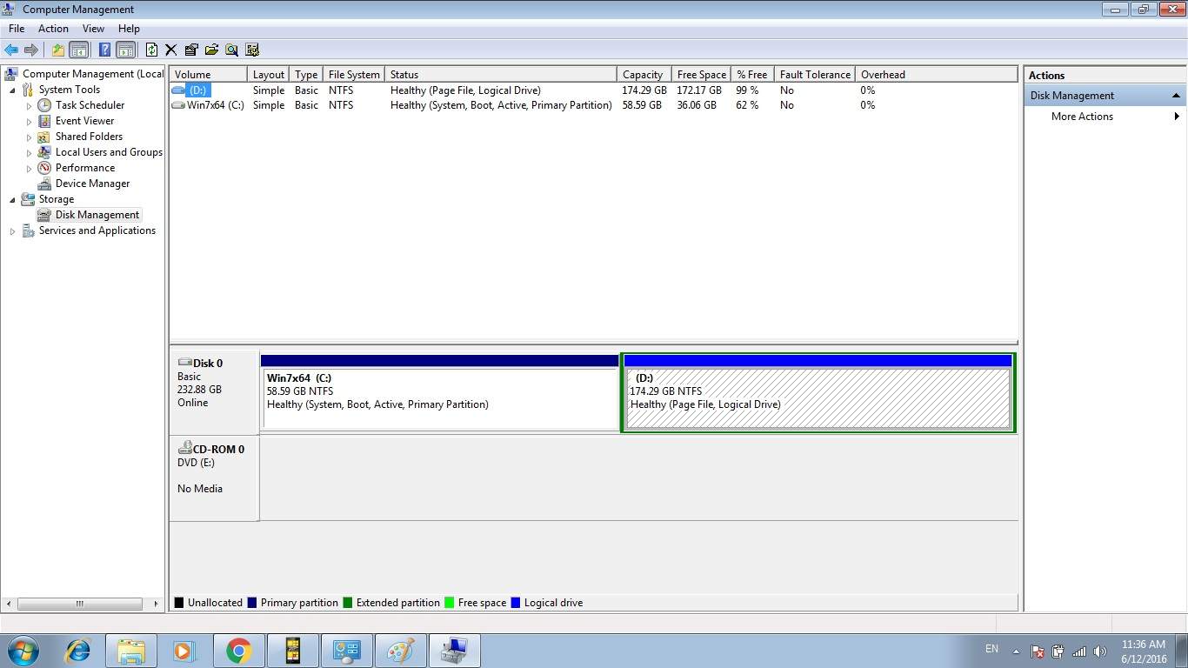Screen dimensions: 1188x668
Task: Expand Local Users and Groups arrow
Action: point(29,152)
